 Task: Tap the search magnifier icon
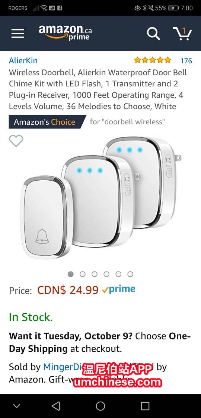click(x=153, y=33)
